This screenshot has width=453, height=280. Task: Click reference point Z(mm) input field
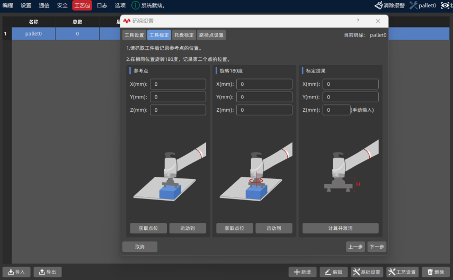178,110
